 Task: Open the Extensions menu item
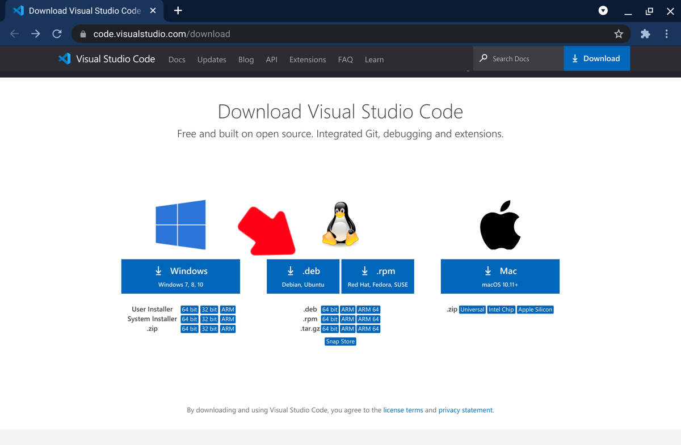pyautogui.click(x=308, y=60)
